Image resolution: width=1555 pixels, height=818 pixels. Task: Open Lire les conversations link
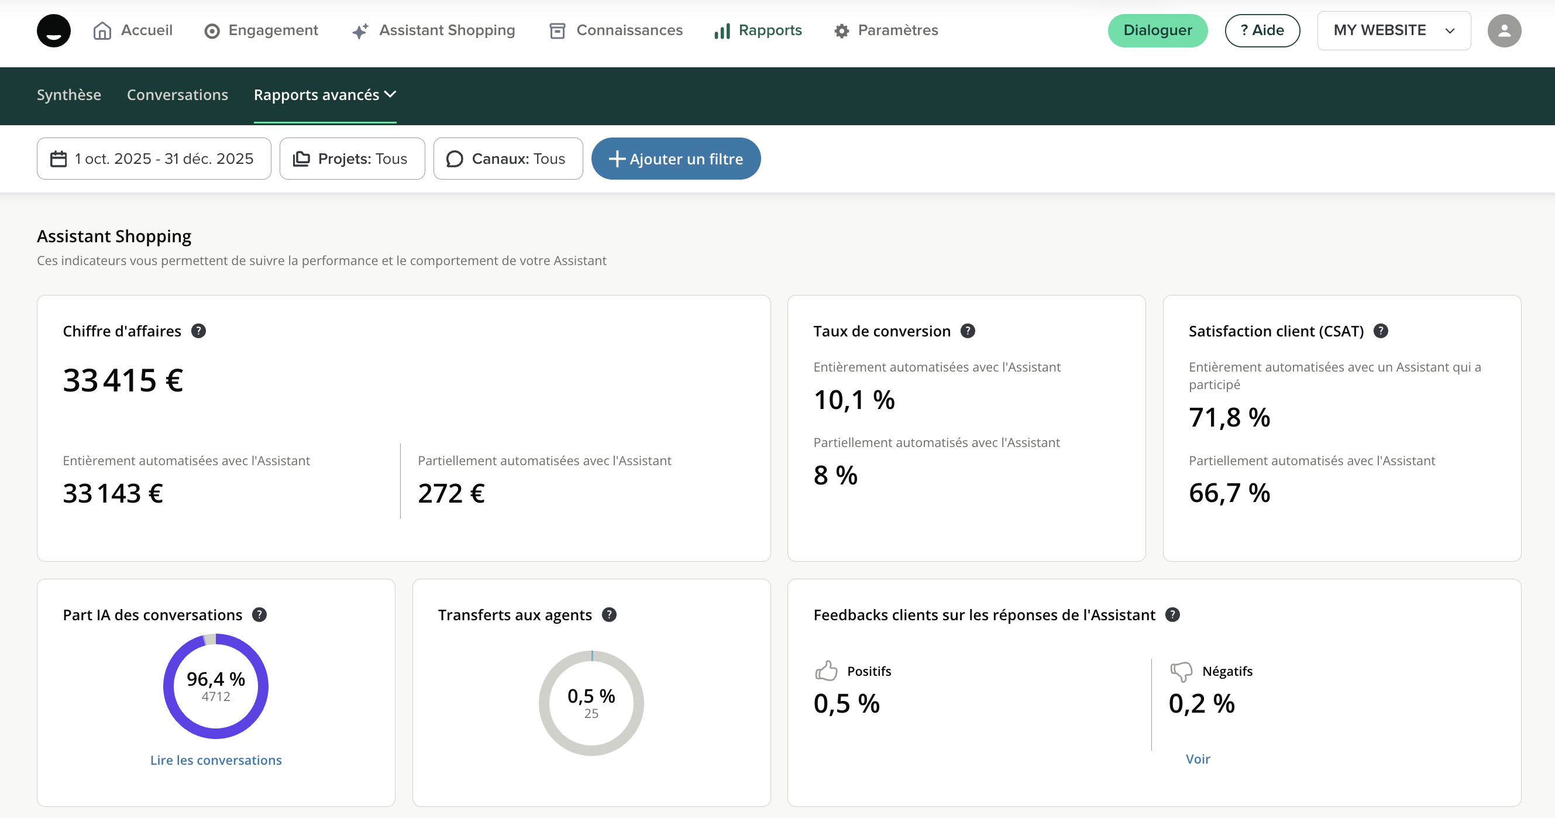tap(216, 760)
